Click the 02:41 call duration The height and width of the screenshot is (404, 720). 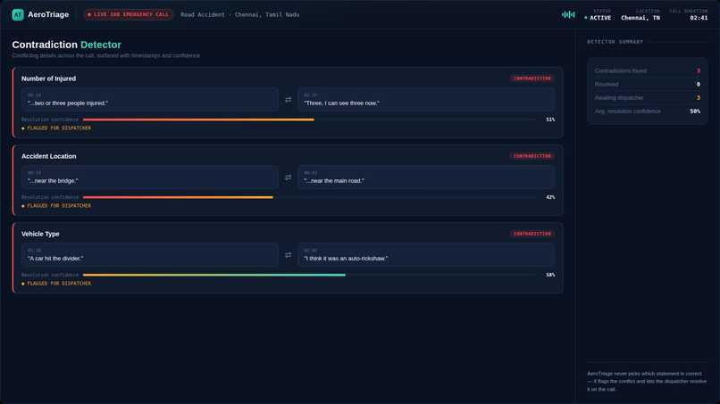(699, 18)
